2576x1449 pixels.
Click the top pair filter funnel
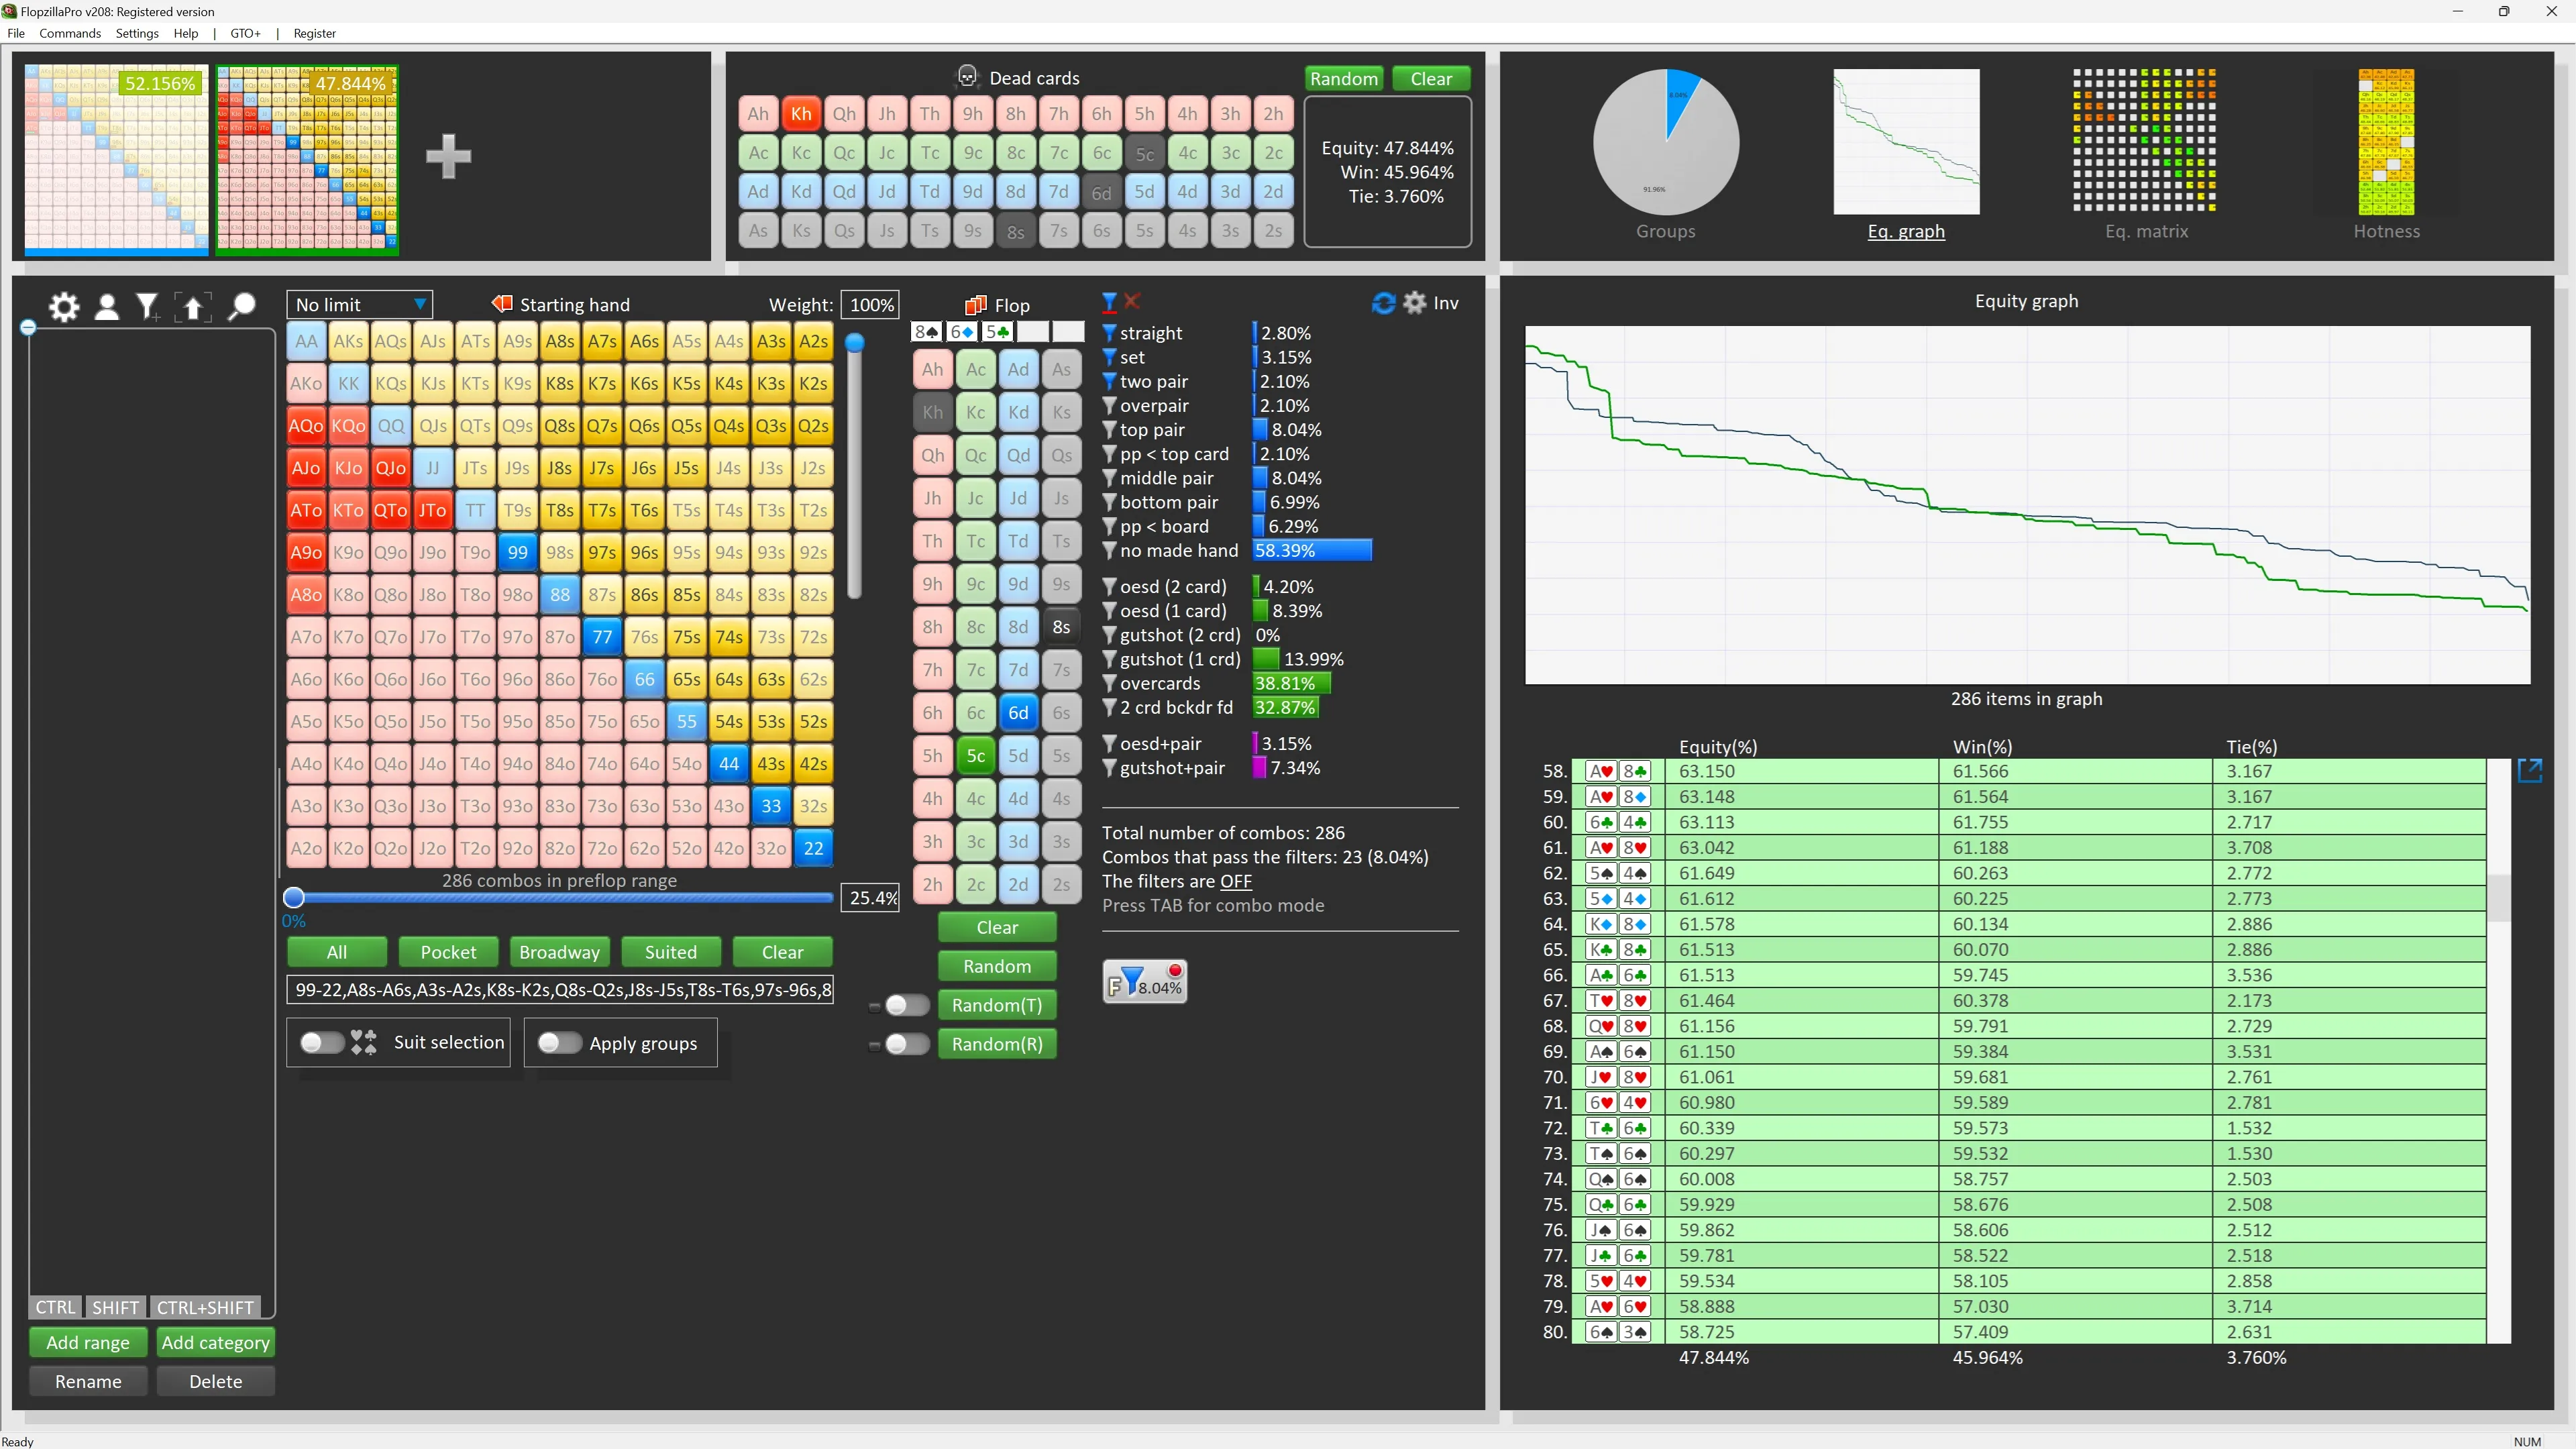pyautogui.click(x=1109, y=430)
